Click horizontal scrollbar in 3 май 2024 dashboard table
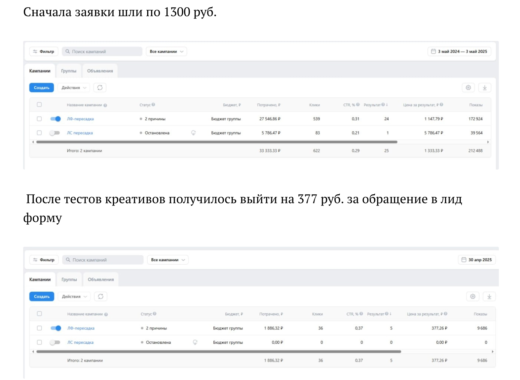520x380 pixels. 217,142
